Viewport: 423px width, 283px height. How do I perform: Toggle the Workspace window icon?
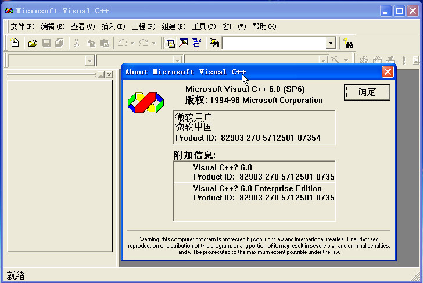pos(170,43)
